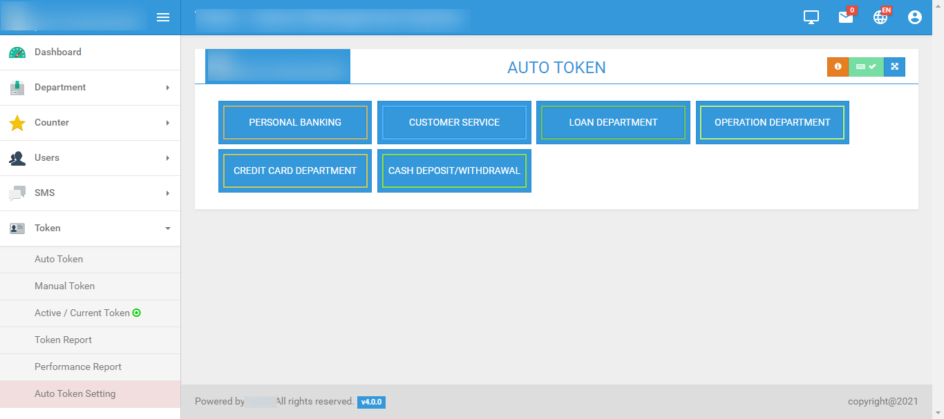The height and width of the screenshot is (419, 944).
Task: Expand the Department menu arrow
Action: 167,88
